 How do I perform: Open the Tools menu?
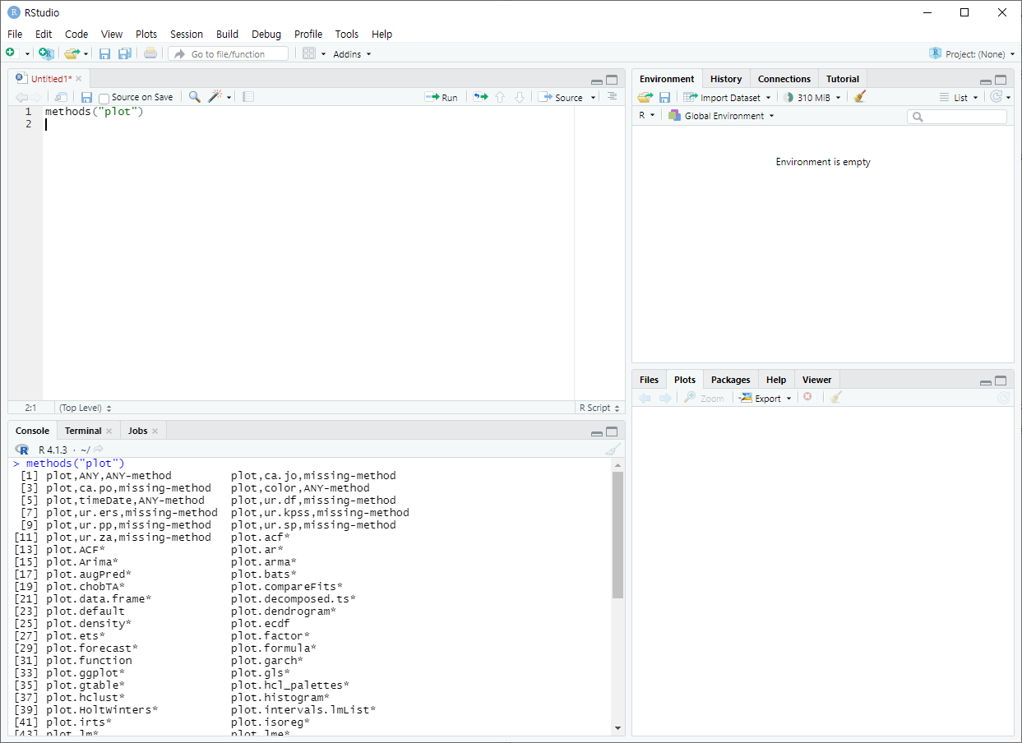pos(347,34)
